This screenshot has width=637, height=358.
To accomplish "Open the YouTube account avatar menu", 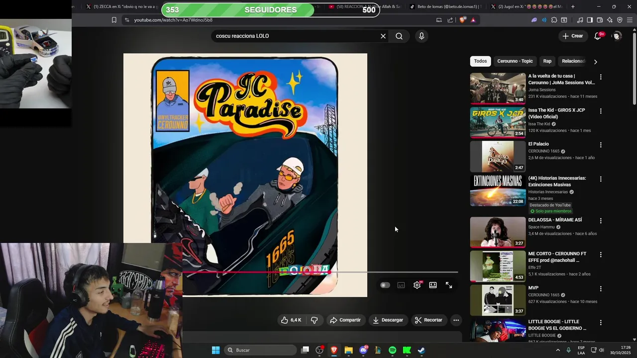I will point(617,36).
